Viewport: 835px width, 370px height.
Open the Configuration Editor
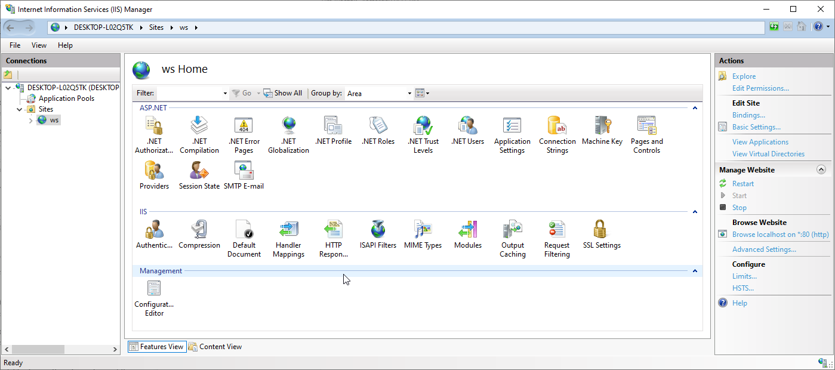(154, 298)
